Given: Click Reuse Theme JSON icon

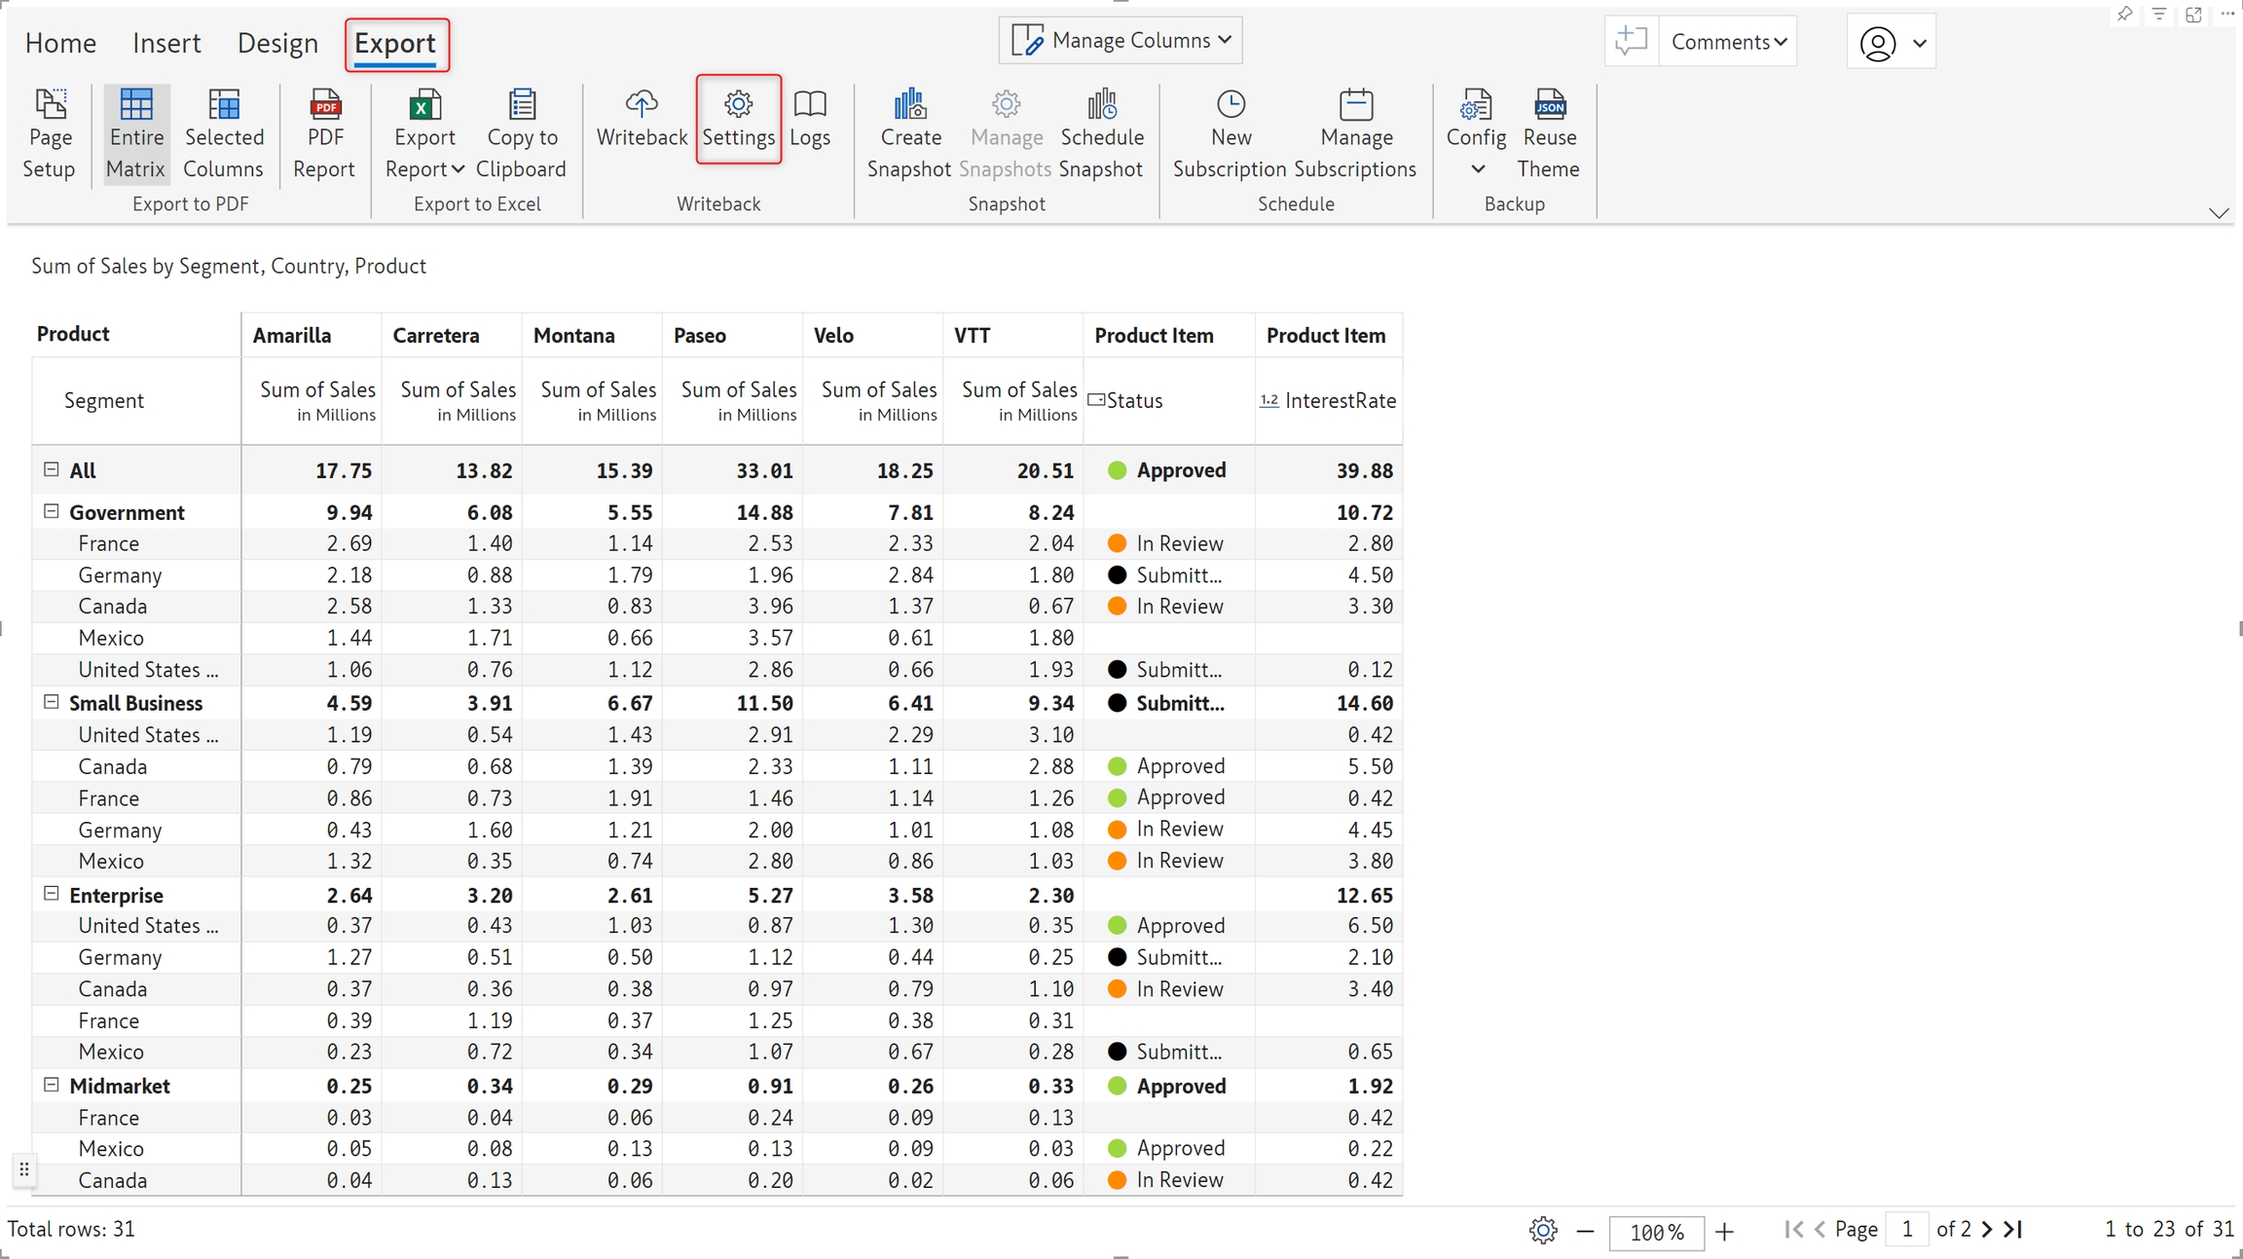Looking at the screenshot, I should (1549, 104).
